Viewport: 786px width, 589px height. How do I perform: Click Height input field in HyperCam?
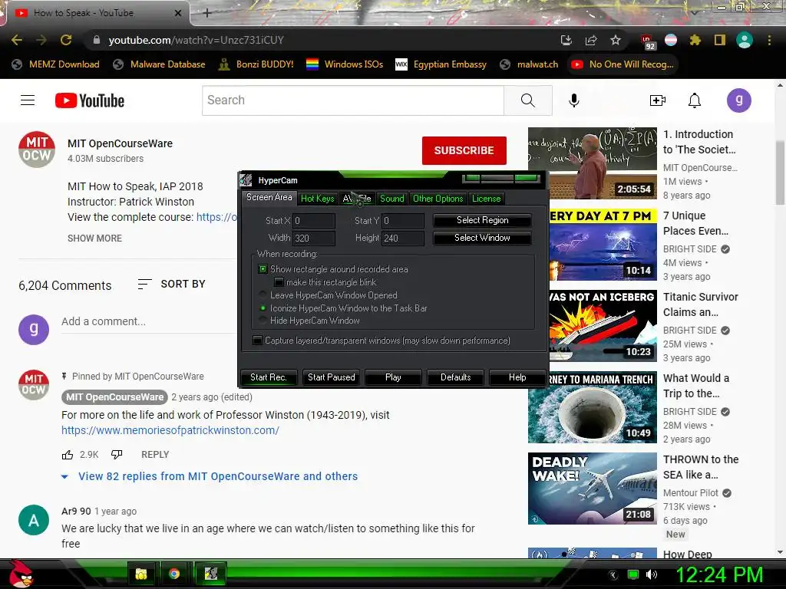tap(402, 239)
